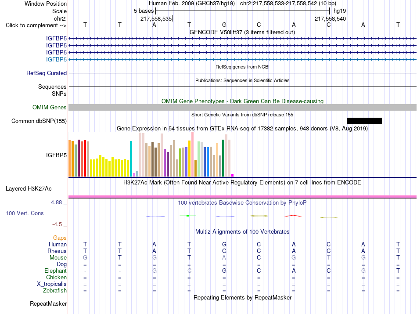Image resolution: width=417 pixels, height=314 pixels.
Task: Click the RepeatMasker track label
Action: click(x=48, y=304)
